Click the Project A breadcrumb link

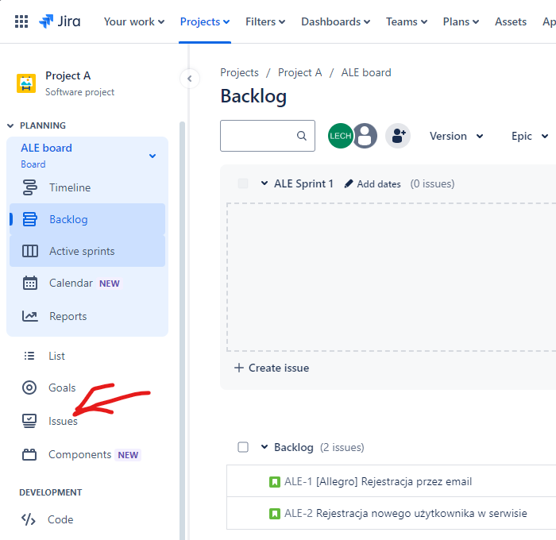coord(299,72)
